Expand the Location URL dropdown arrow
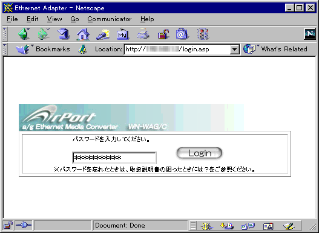This screenshot has height=233, width=319. (x=235, y=49)
